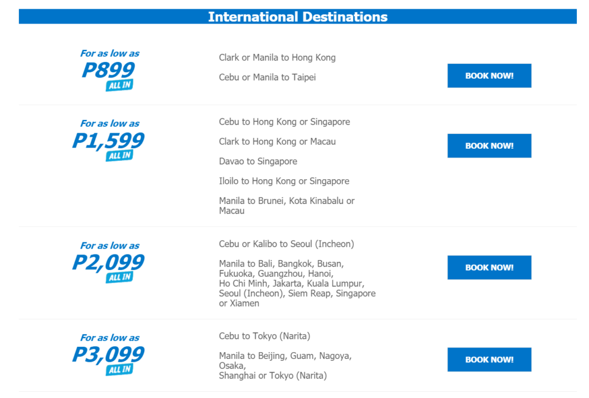Click BOOK NOW next to the P899 fare

pos(489,75)
